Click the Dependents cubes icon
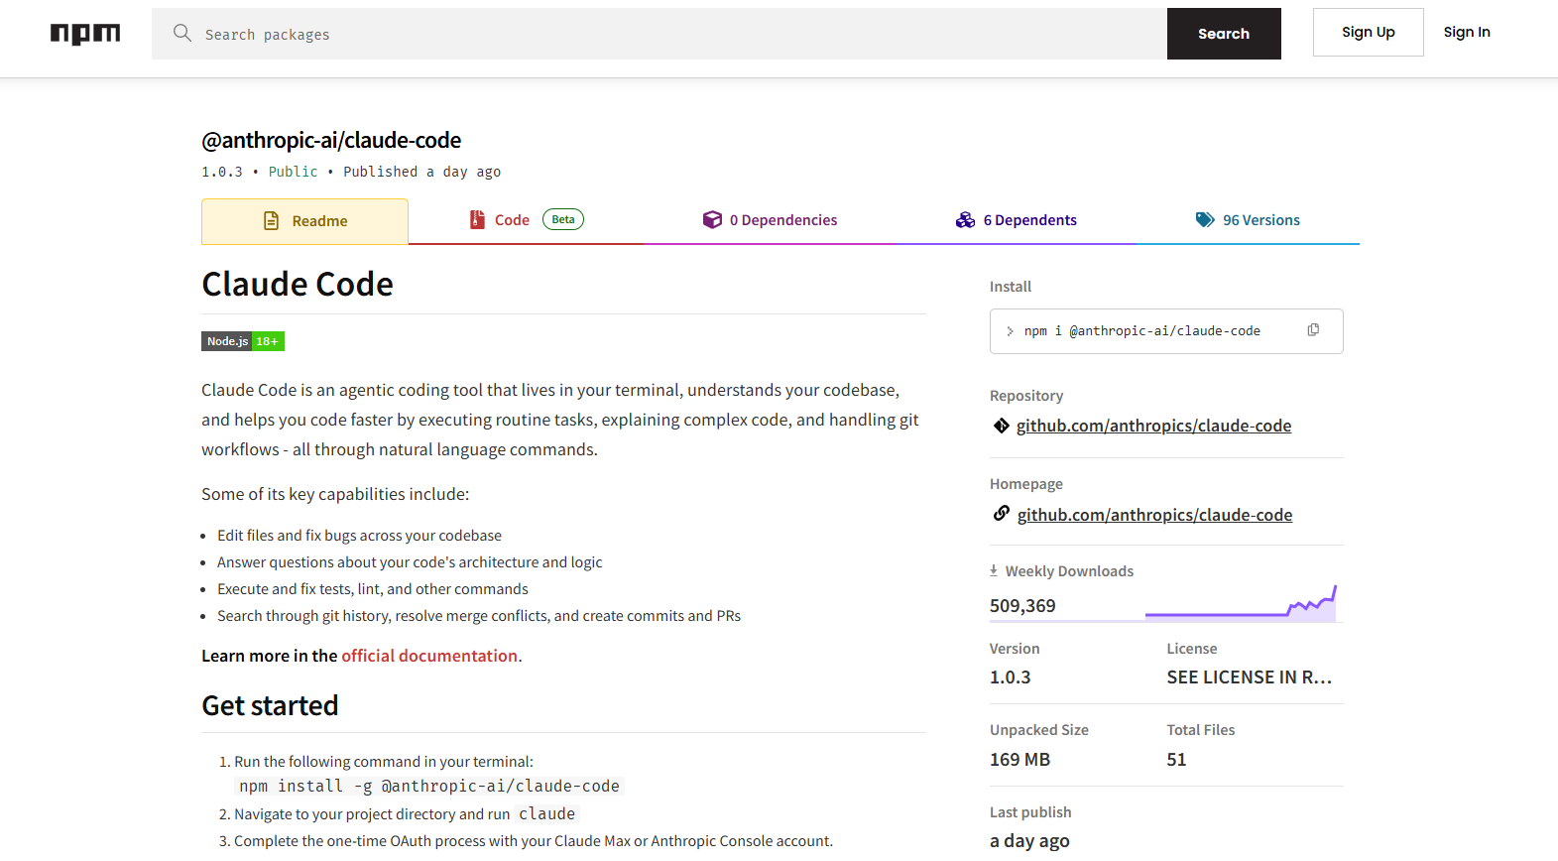This screenshot has width=1558, height=861. (x=965, y=220)
